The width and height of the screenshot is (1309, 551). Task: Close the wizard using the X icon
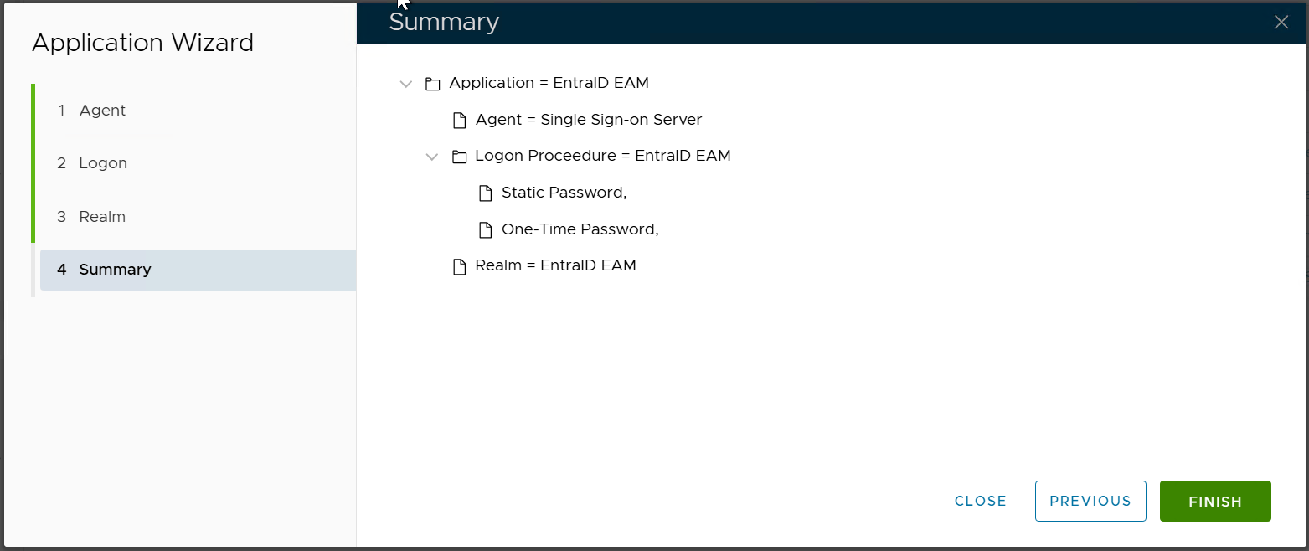[1281, 23]
